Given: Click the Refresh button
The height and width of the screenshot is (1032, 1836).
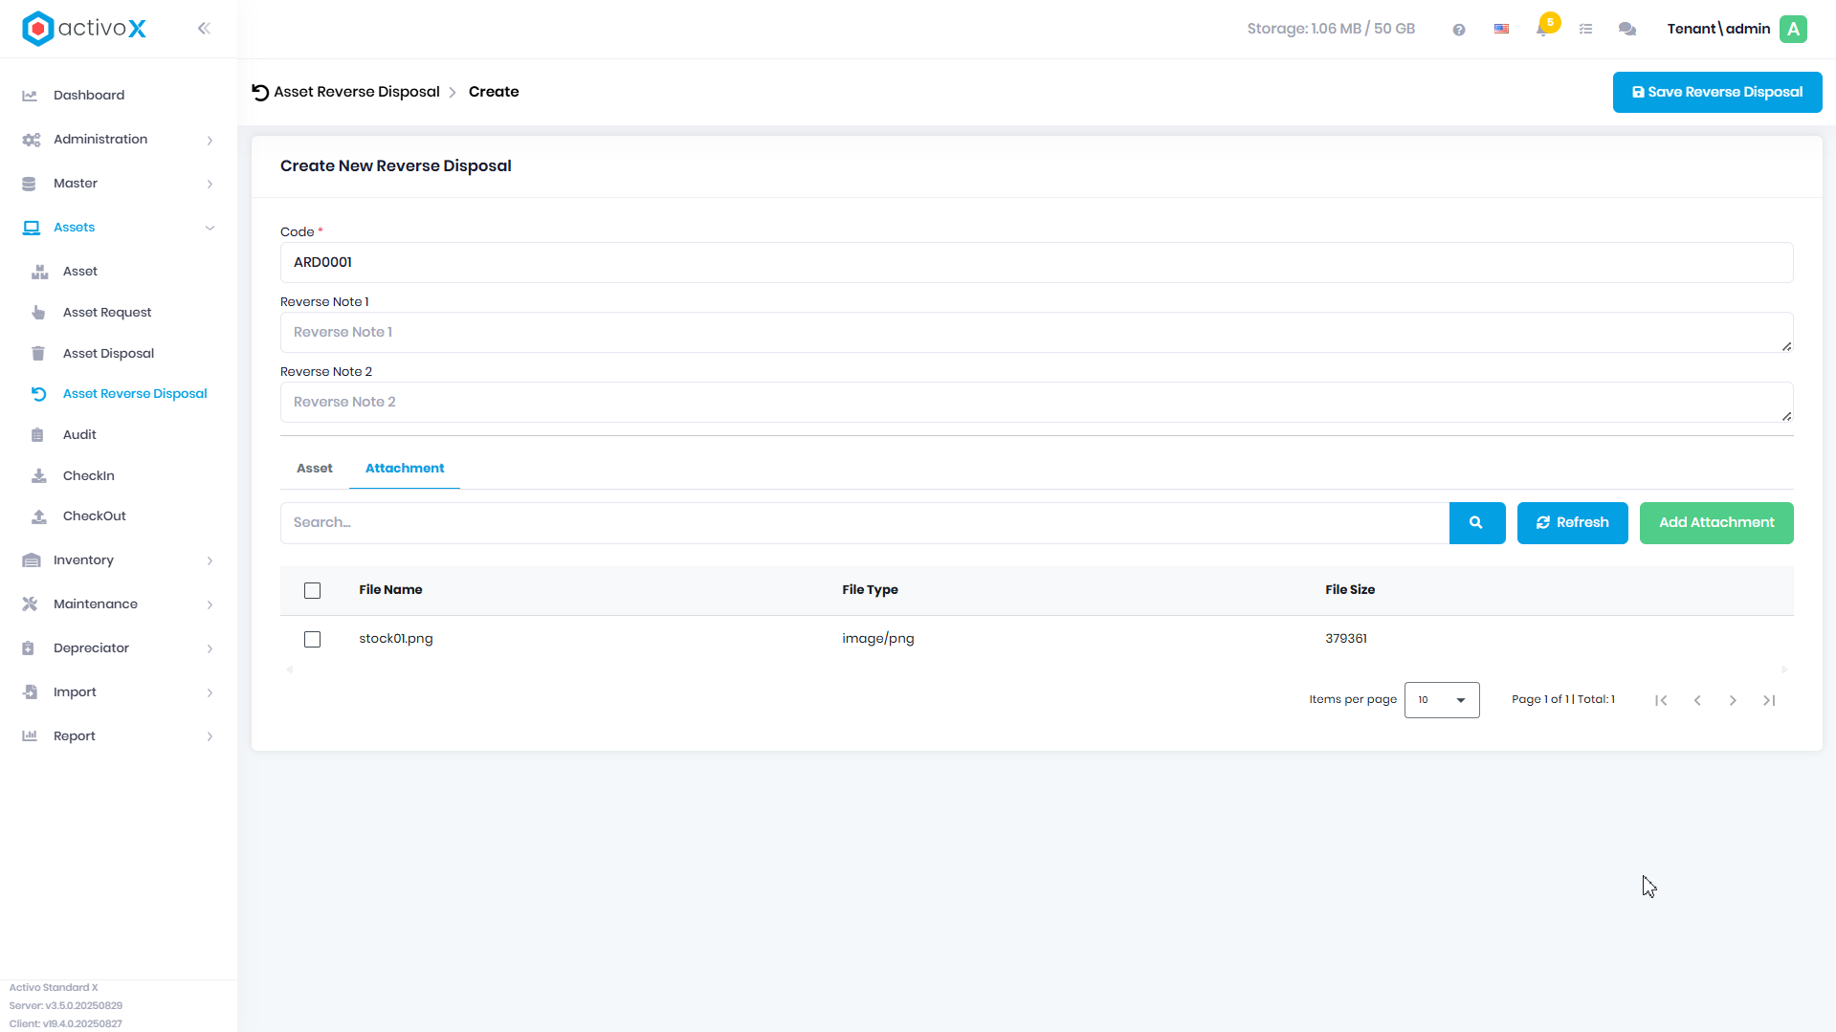Looking at the screenshot, I should click(x=1573, y=523).
